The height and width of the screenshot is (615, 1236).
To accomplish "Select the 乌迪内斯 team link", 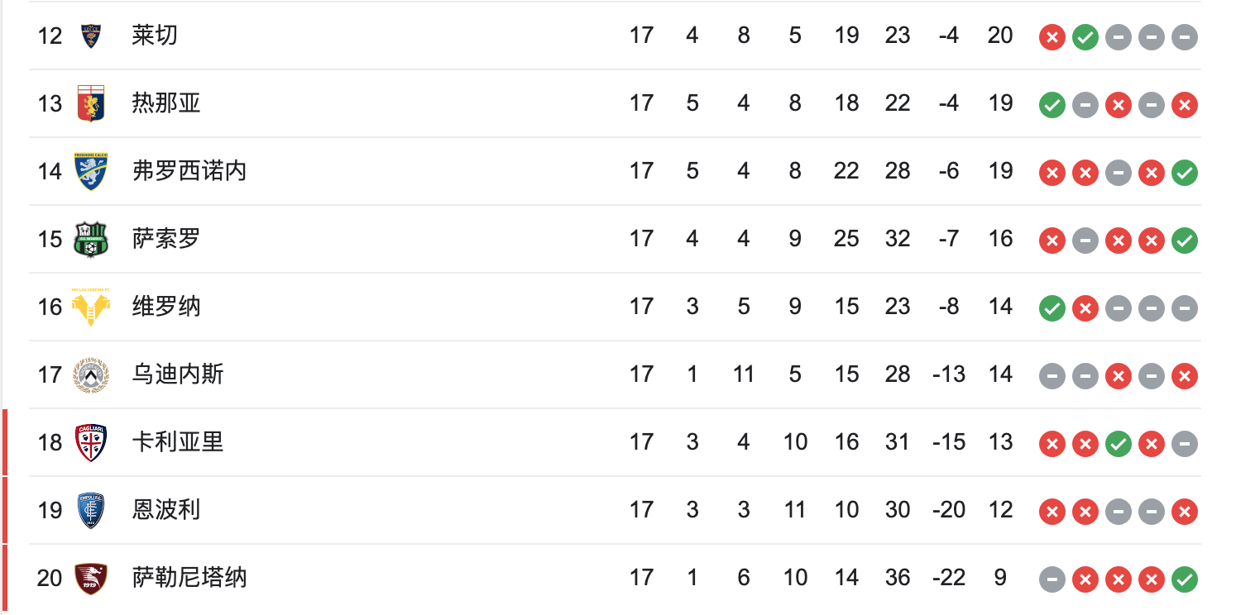I will tap(178, 374).
